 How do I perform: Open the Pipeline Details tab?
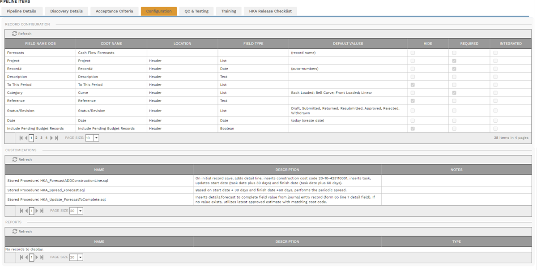click(21, 11)
